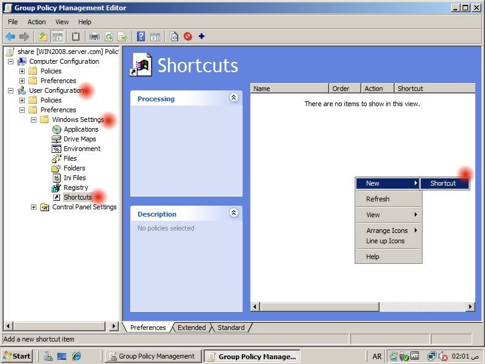Choose New in context menu
Image resolution: width=485 pixels, height=364 pixels.
[387, 183]
